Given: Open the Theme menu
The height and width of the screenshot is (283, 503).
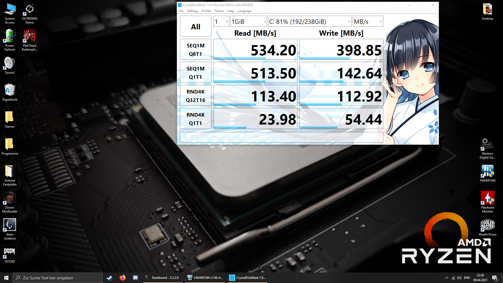Looking at the screenshot, I should 219,11.
